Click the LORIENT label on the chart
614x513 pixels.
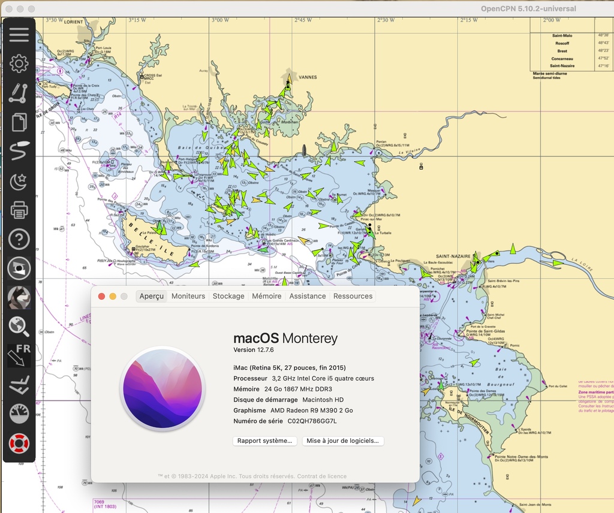point(74,22)
